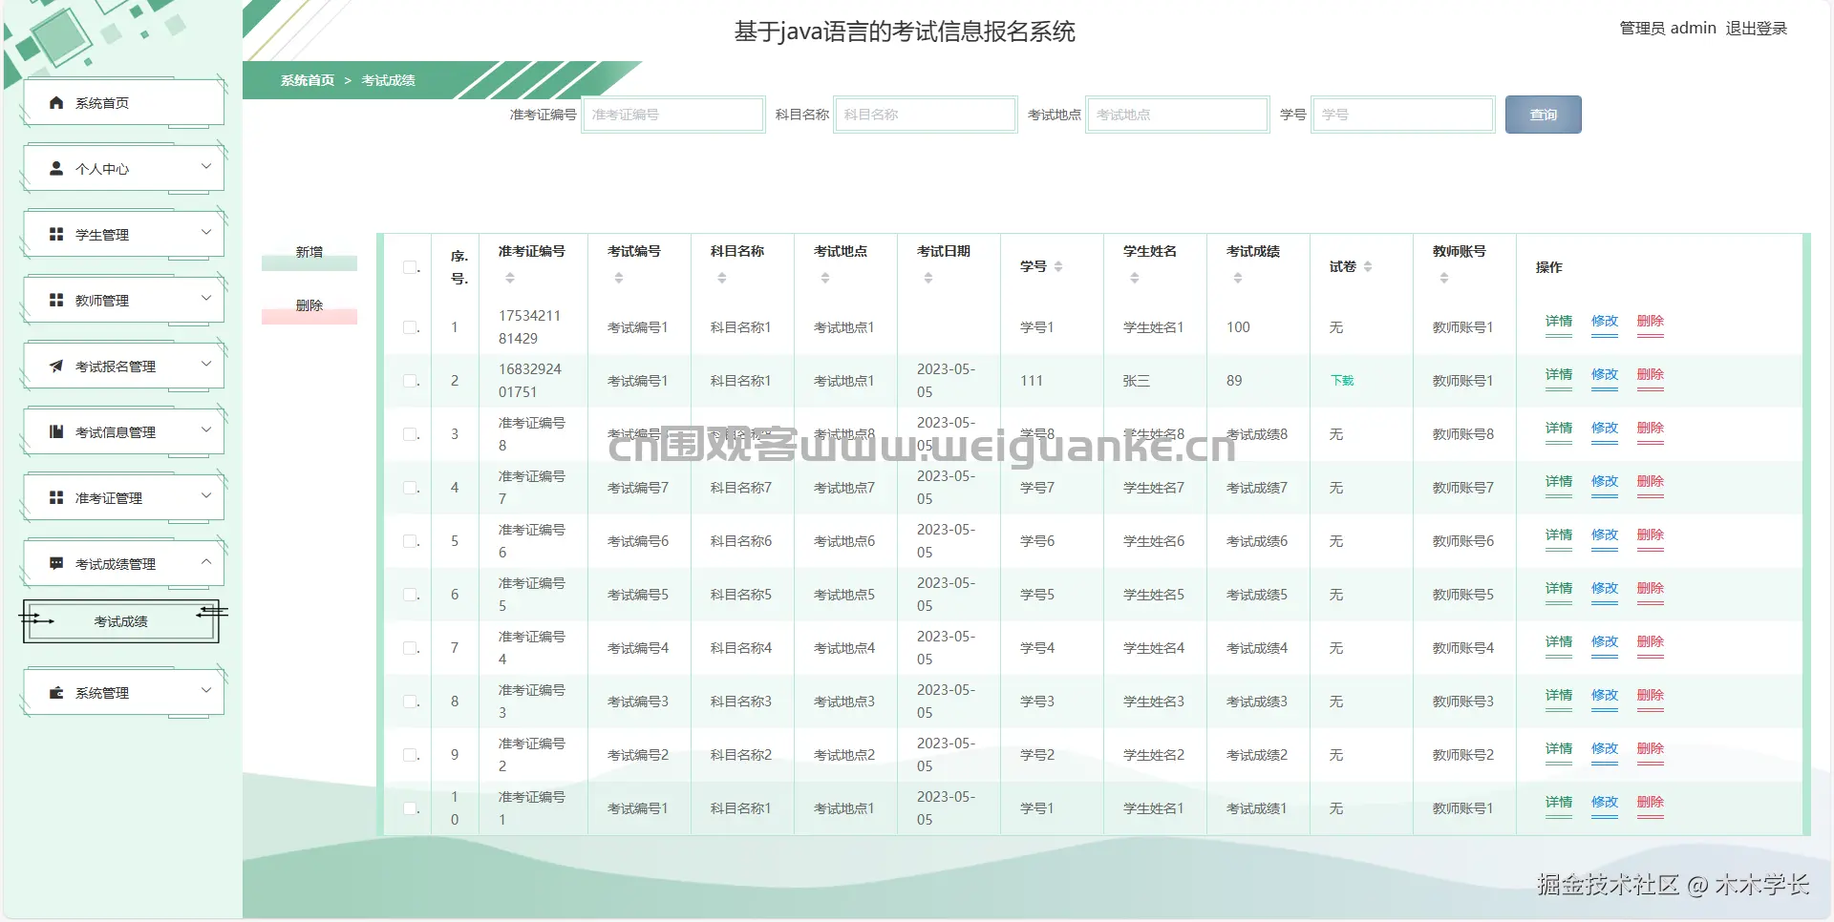Click the grid icon beside 学生管理
The width and height of the screenshot is (1834, 922).
tap(56, 234)
